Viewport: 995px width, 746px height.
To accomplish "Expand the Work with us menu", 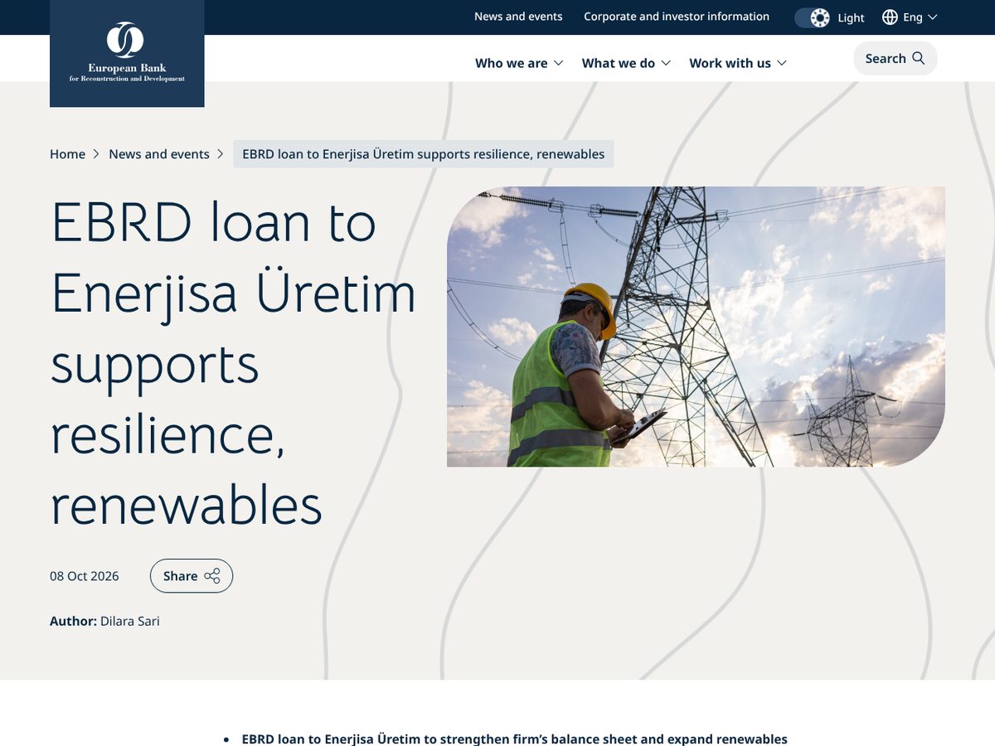I will click(x=738, y=63).
